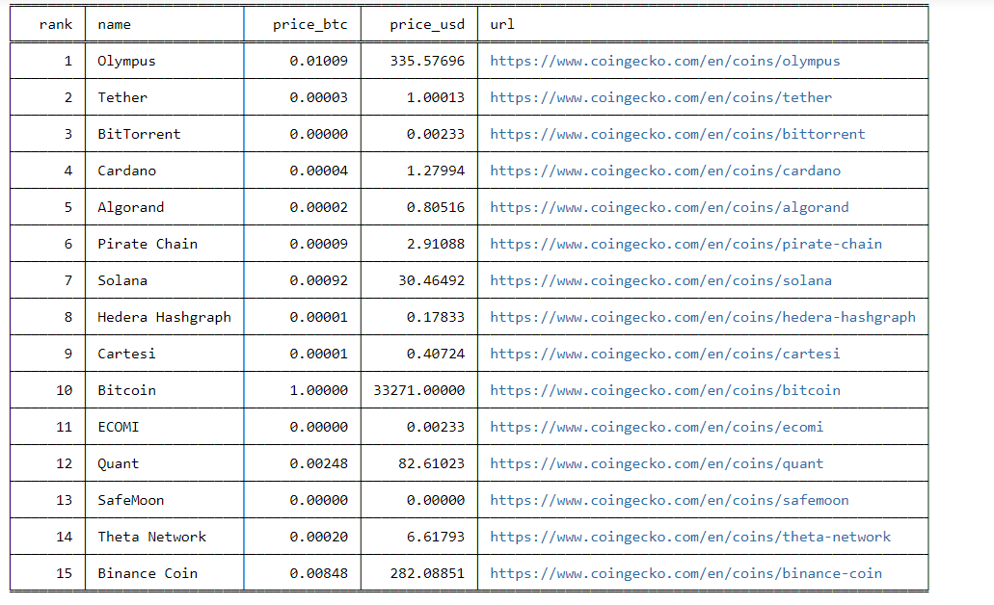
Task: Open the Algorand coingecko URL
Action: point(669,208)
